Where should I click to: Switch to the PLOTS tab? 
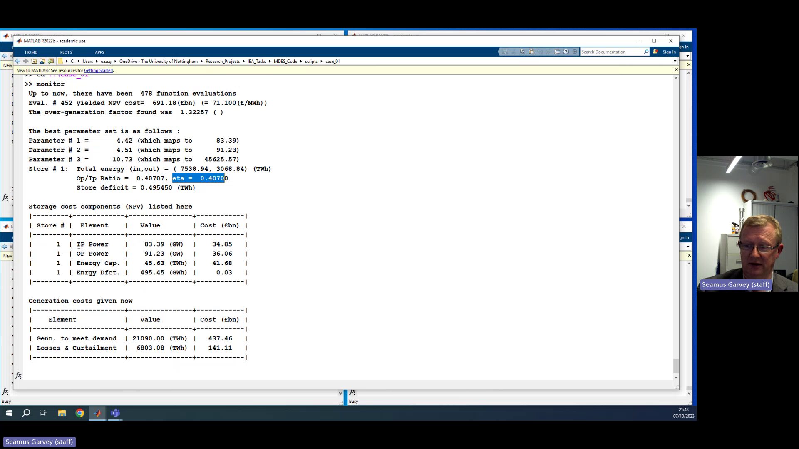[x=66, y=52]
